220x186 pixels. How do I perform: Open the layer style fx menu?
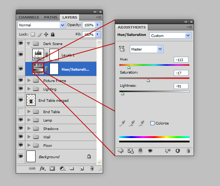(42, 168)
